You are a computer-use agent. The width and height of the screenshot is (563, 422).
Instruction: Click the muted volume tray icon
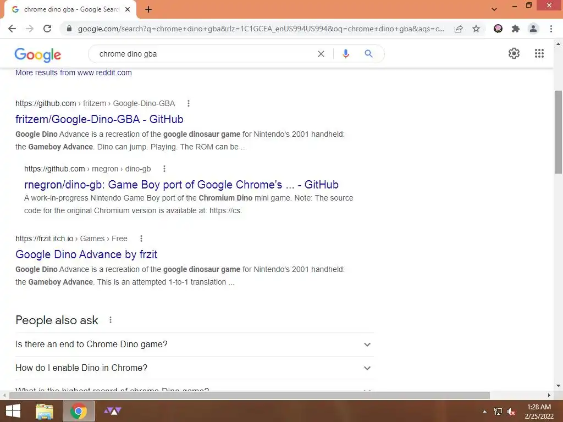click(511, 412)
